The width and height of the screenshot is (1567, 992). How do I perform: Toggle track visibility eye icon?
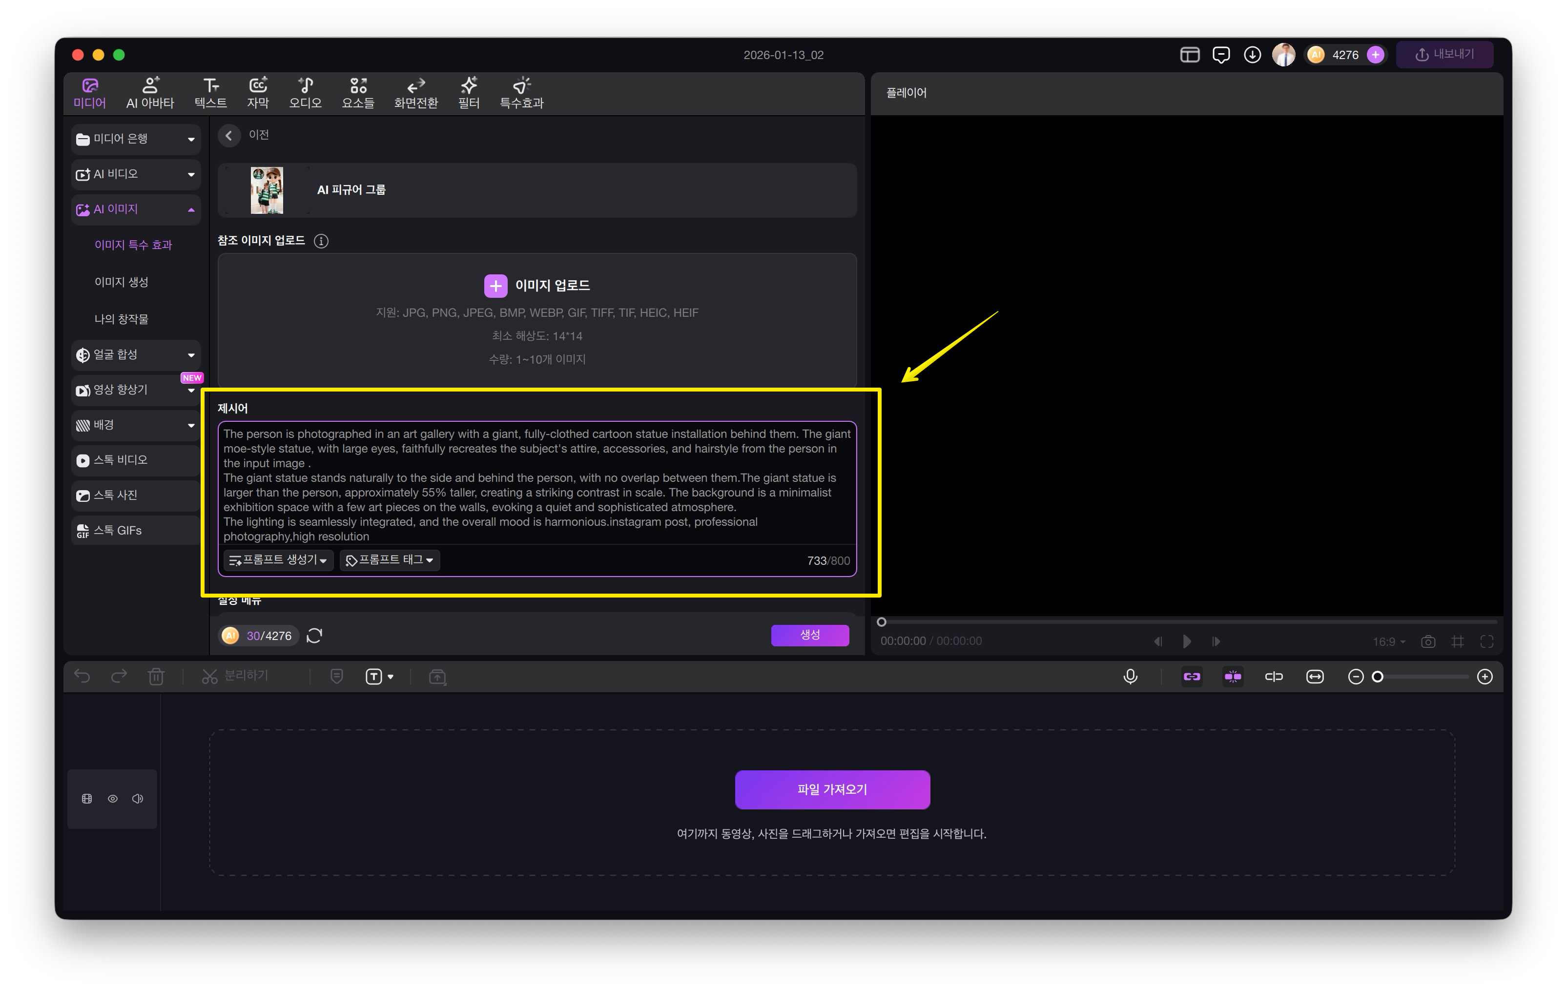(x=113, y=799)
